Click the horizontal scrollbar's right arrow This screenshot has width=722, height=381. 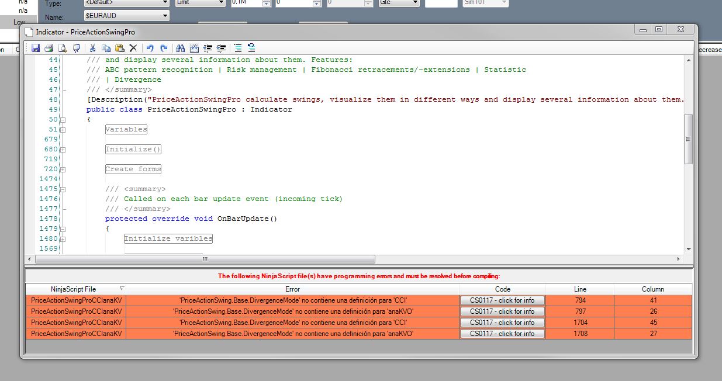[x=679, y=259]
